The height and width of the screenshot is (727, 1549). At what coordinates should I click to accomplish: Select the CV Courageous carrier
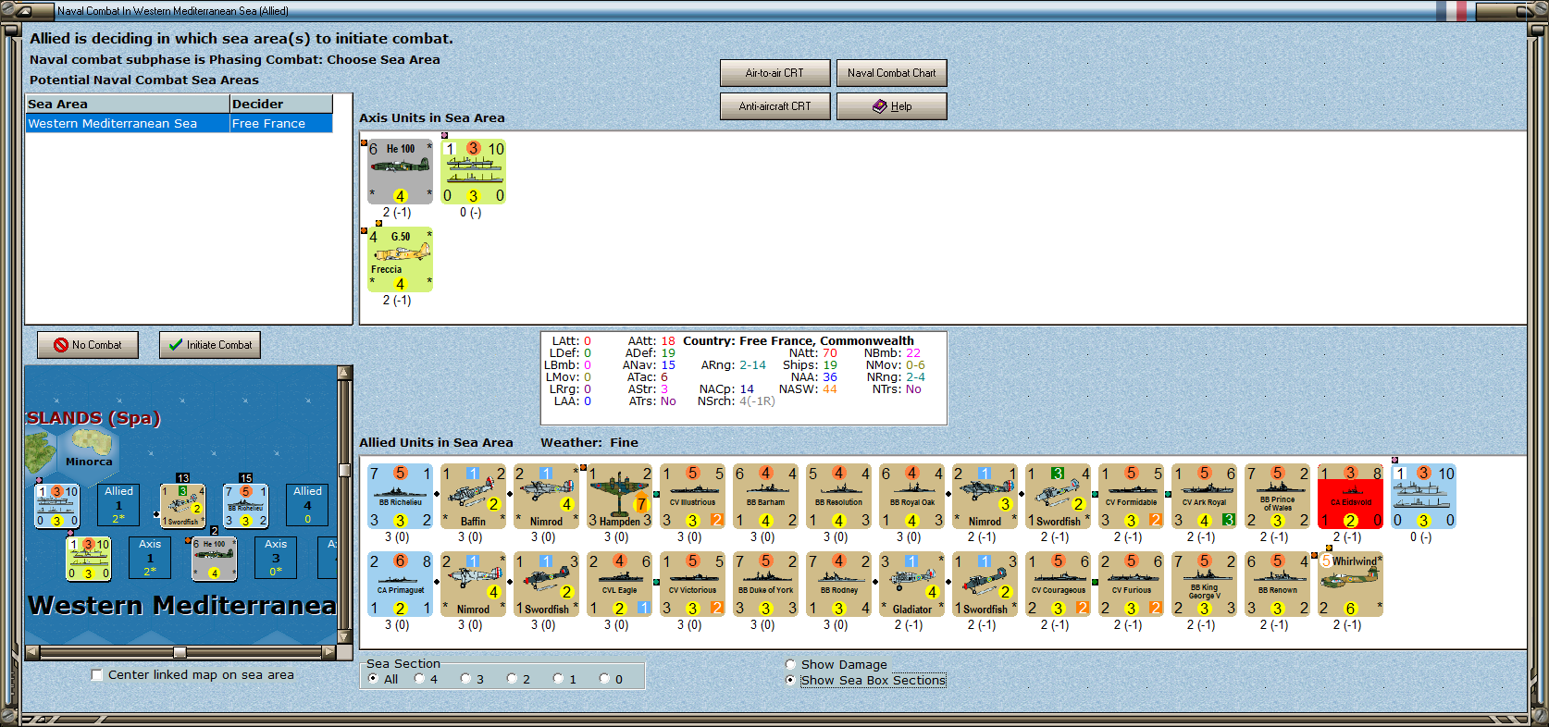tap(1058, 585)
